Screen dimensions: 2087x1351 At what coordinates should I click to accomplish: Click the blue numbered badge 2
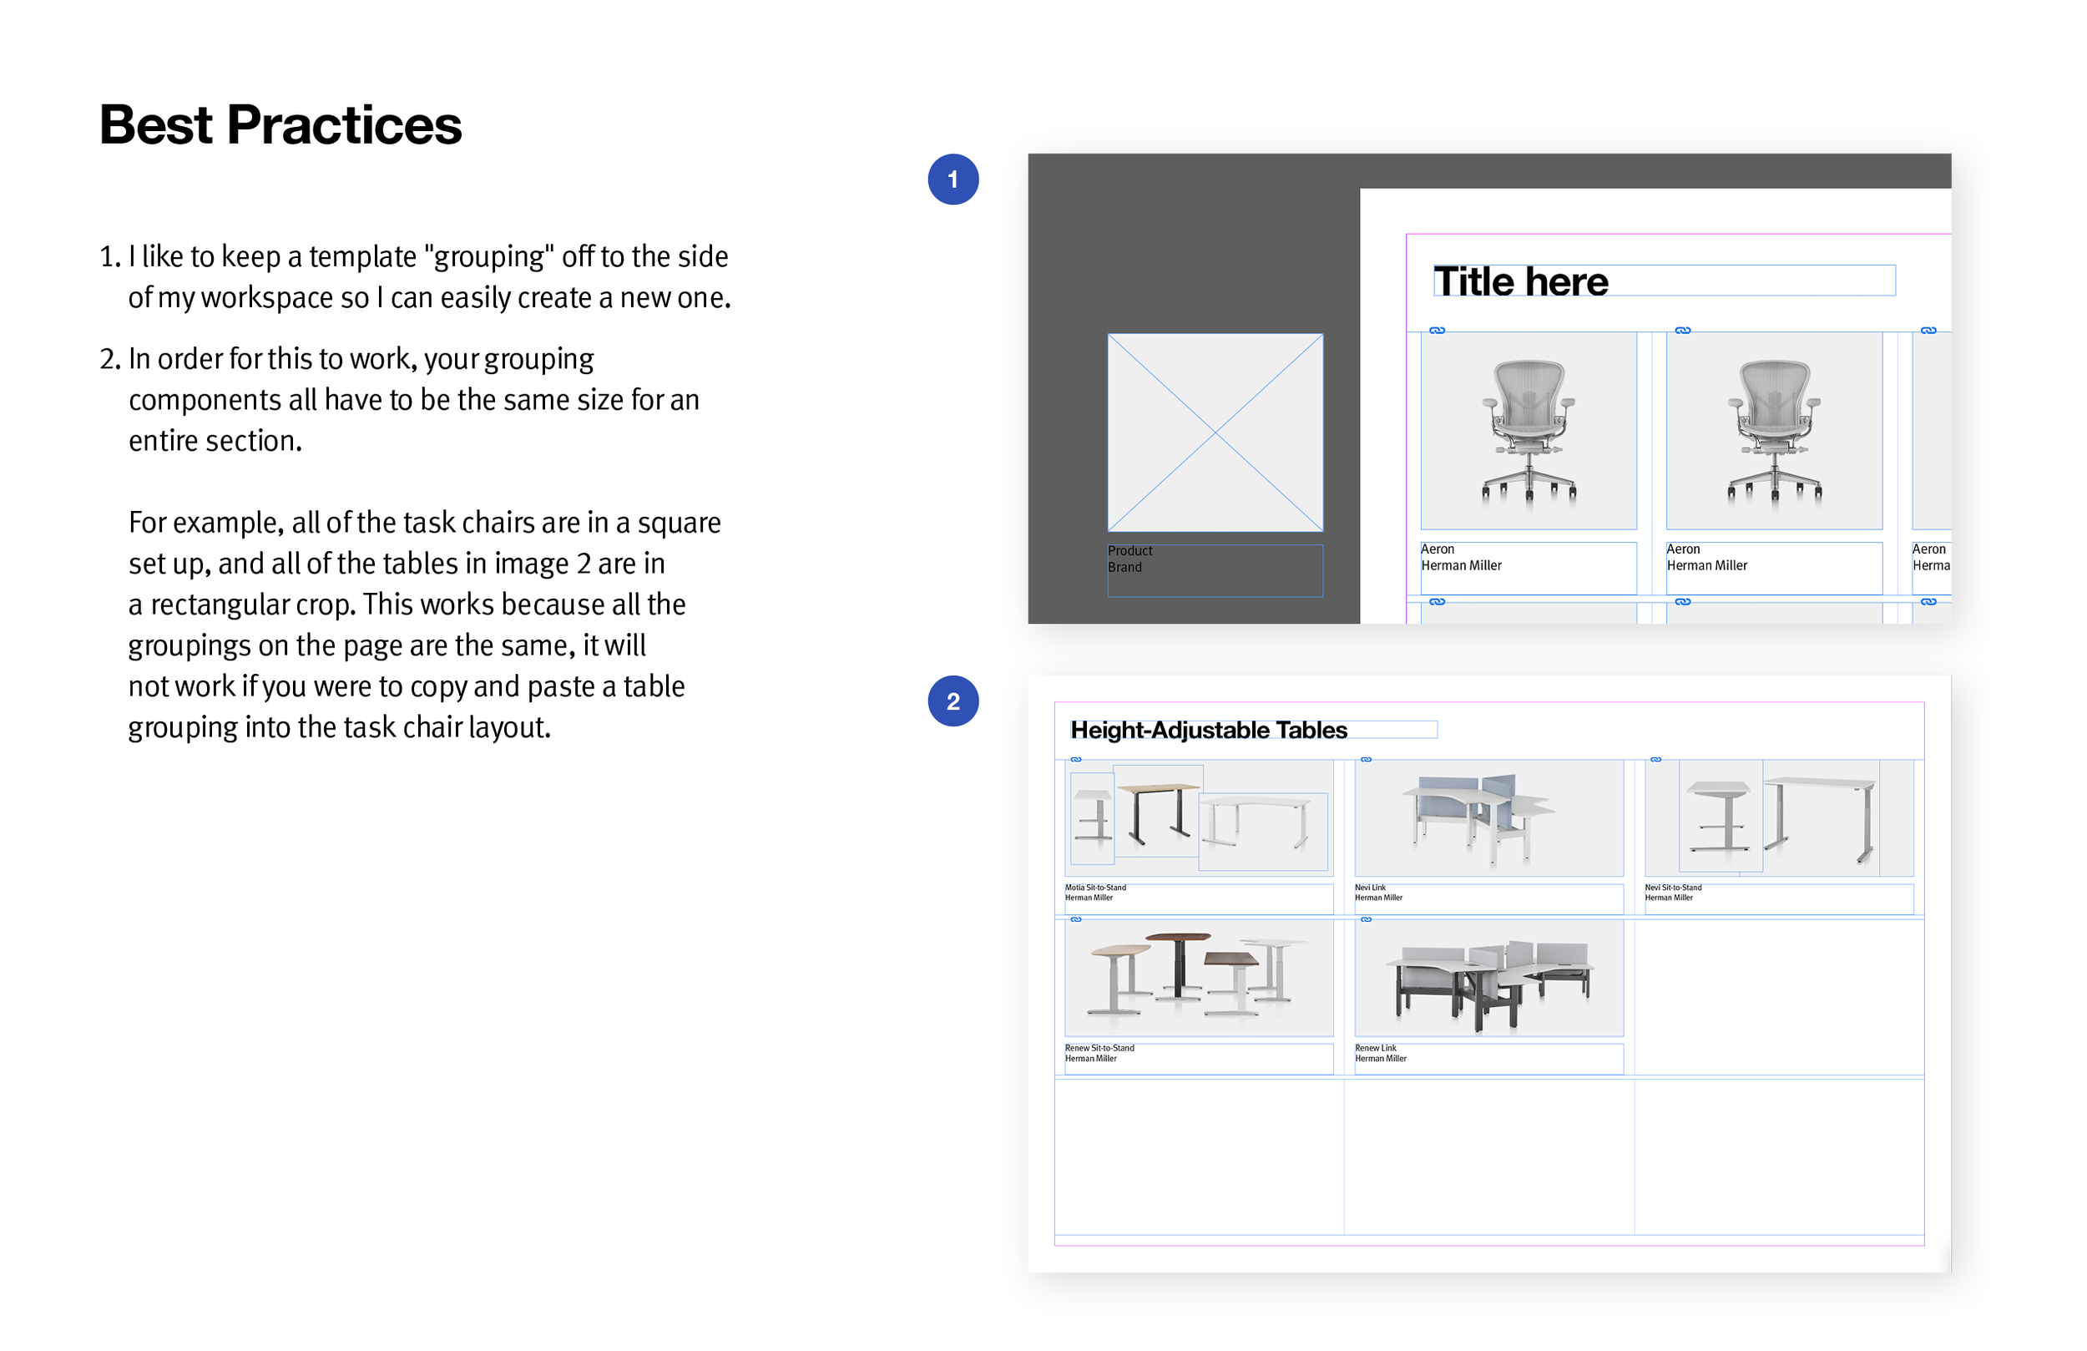[x=953, y=700]
